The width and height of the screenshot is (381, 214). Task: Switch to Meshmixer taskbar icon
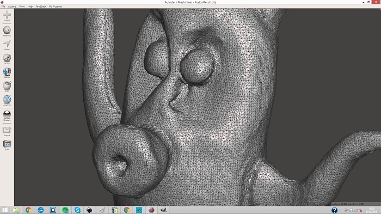click(151, 210)
